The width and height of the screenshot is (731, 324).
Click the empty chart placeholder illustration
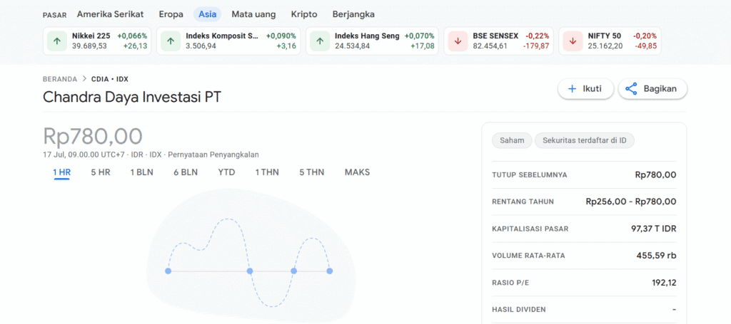251,256
